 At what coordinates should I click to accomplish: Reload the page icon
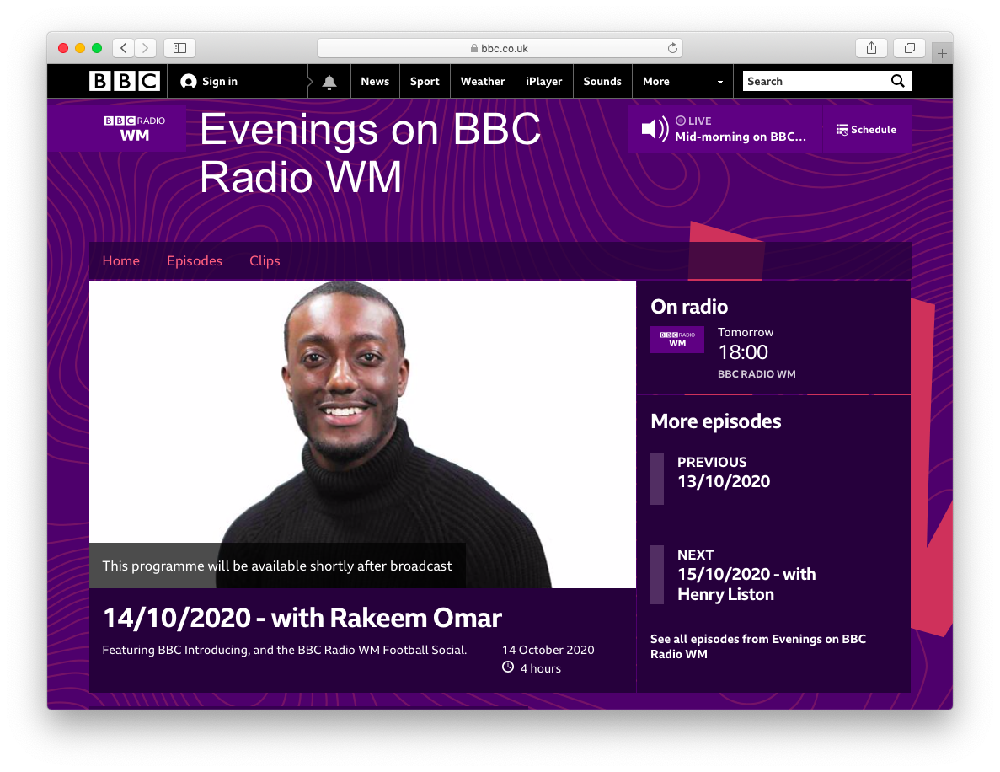[x=672, y=48]
